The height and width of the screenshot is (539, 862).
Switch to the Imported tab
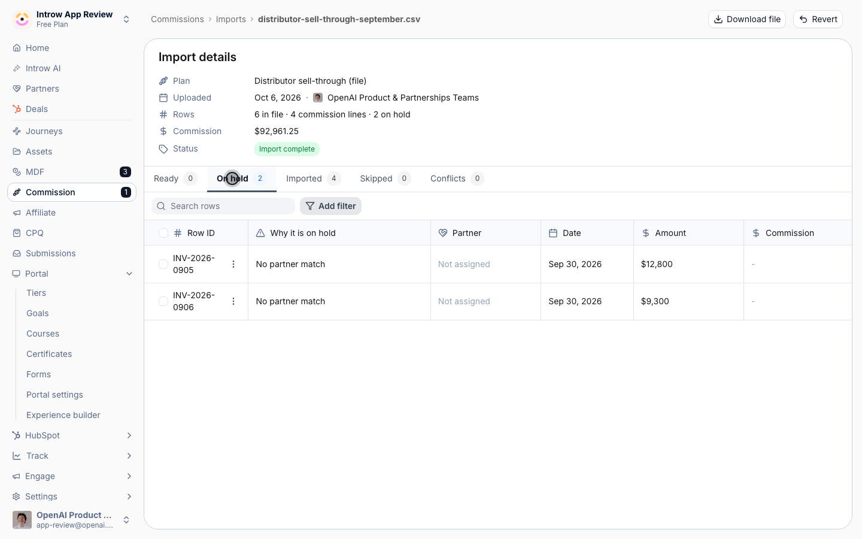pos(313,178)
